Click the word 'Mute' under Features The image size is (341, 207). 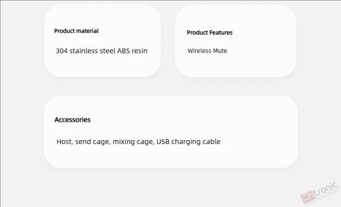pyautogui.click(x=220, y=51)
